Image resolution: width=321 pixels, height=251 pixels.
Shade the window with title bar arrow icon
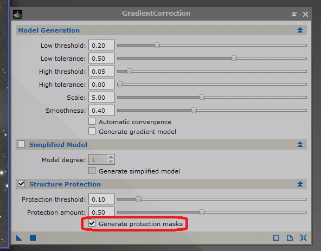tap(294, 14)
